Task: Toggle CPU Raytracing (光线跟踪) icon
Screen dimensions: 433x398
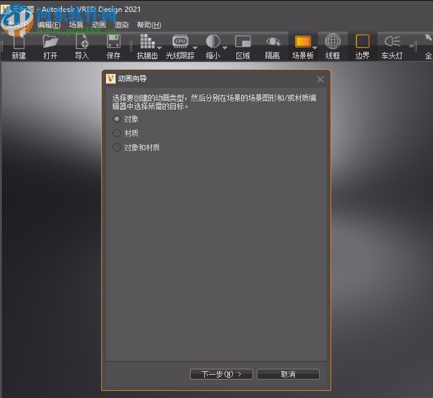Action: pyautogui.click(x=180, y=41)
